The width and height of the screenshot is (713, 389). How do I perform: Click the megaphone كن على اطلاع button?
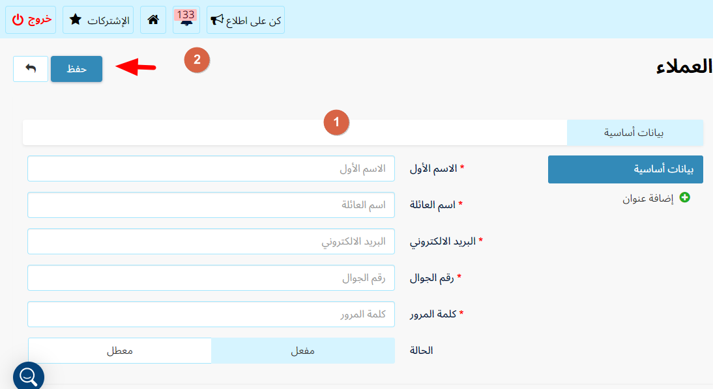coord(246,20)
